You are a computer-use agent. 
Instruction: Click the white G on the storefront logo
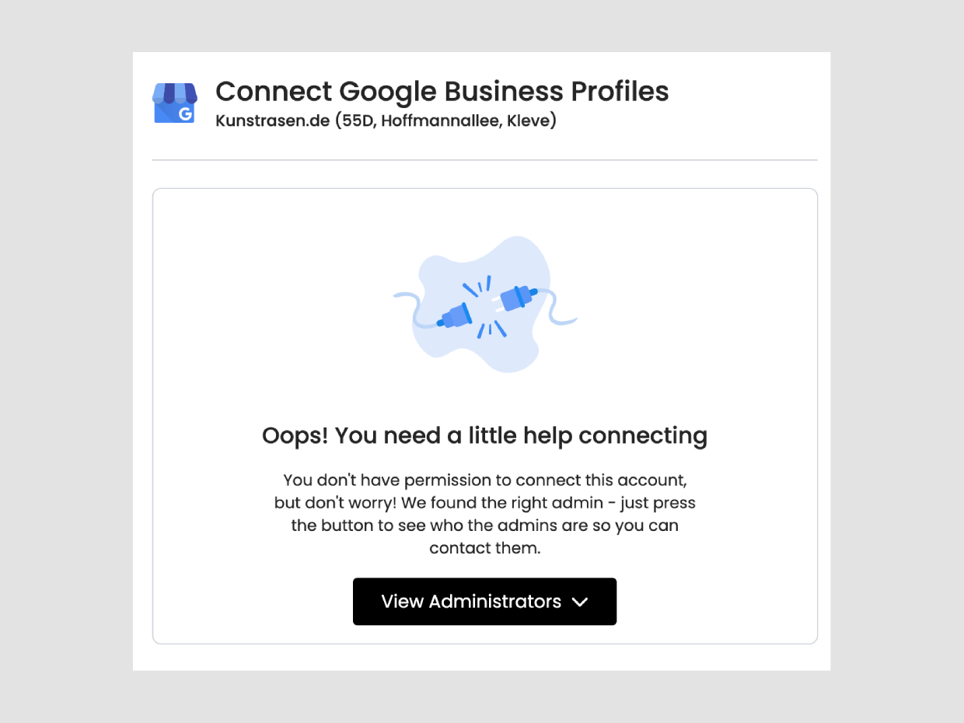(x=185, y=114)
